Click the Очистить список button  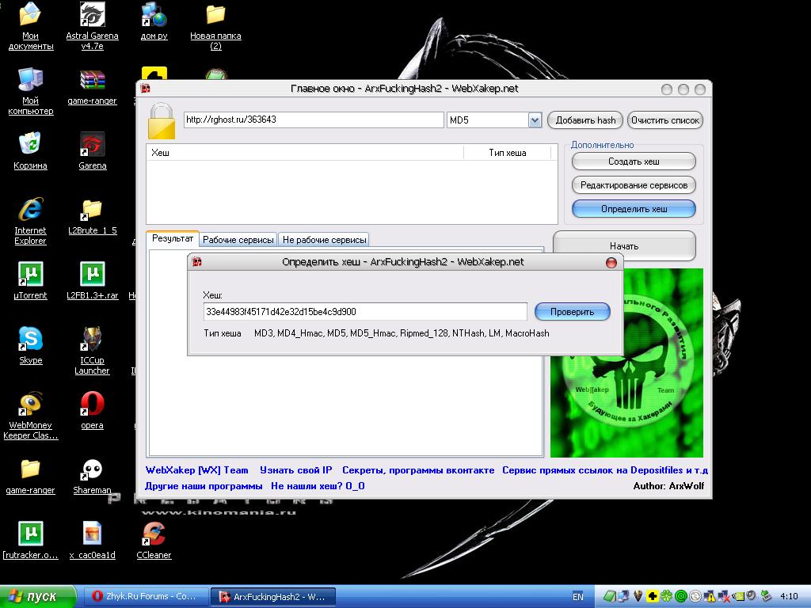(x=665, y=120)
